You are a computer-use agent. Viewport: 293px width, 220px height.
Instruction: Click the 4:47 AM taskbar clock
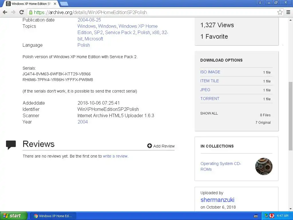tap(282, 216)
